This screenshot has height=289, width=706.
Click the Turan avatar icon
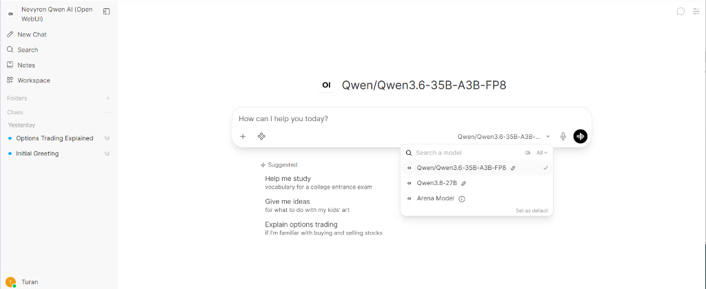tap(12, 282)
